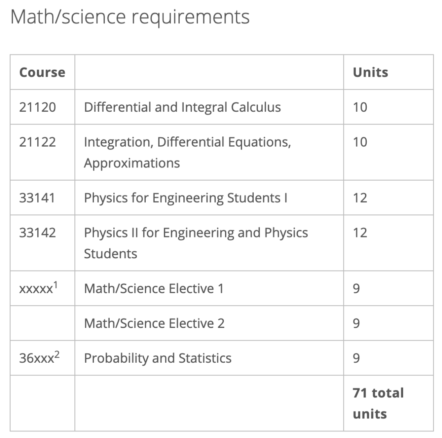Click the "Math/Science Elective 2" row title
Image resolution: width=442 pixels, height=438 pixels.
click(154, 323)
